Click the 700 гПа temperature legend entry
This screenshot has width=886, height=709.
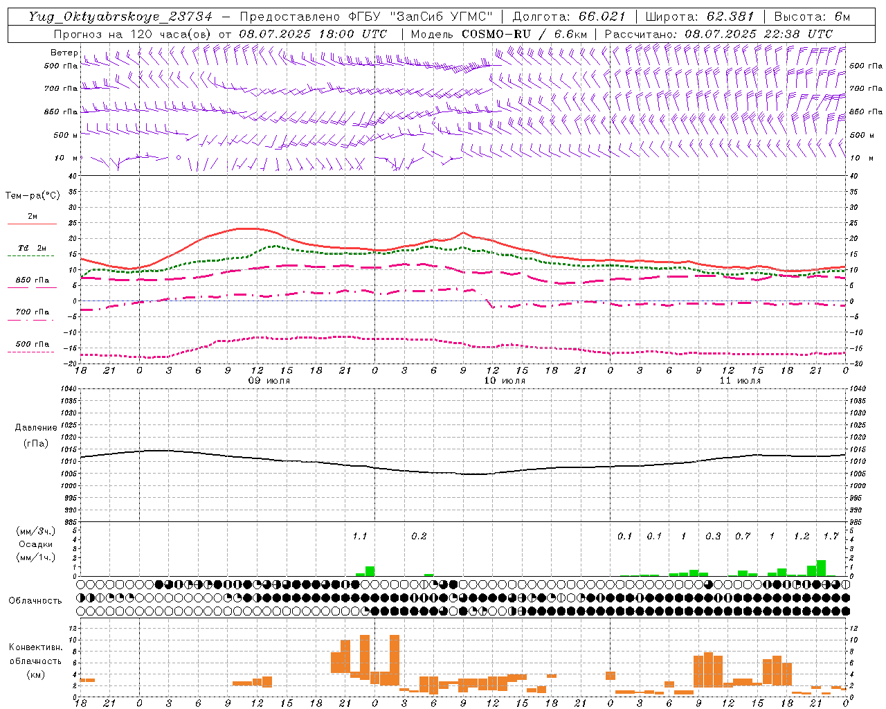(x=33, y=312)
